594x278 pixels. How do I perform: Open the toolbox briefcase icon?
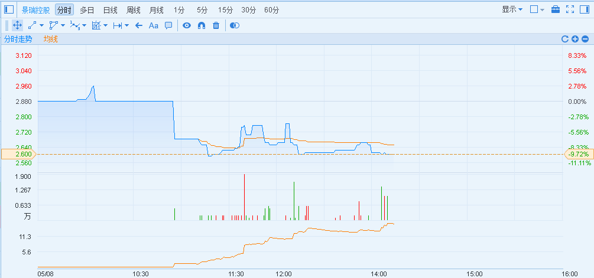pyautogui.click(x=556, y=9)
